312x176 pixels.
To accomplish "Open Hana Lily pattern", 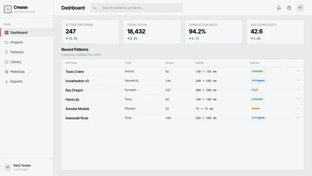I will click(x=72, y=99).
